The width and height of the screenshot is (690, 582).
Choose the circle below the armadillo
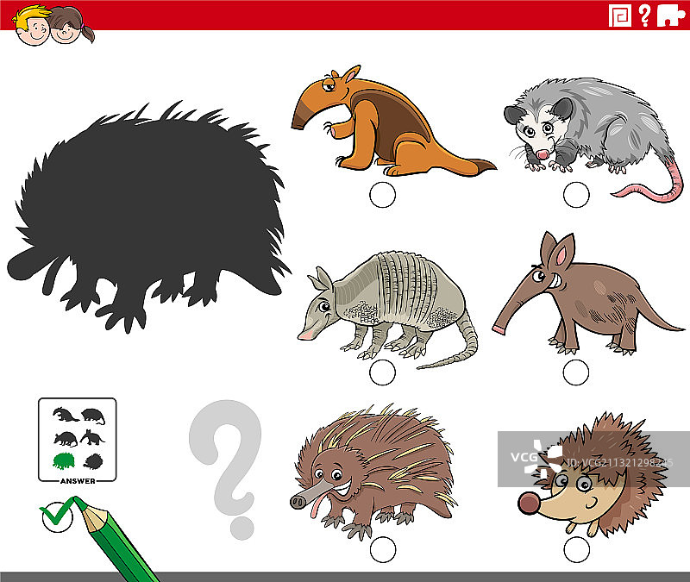click(382, 372)
